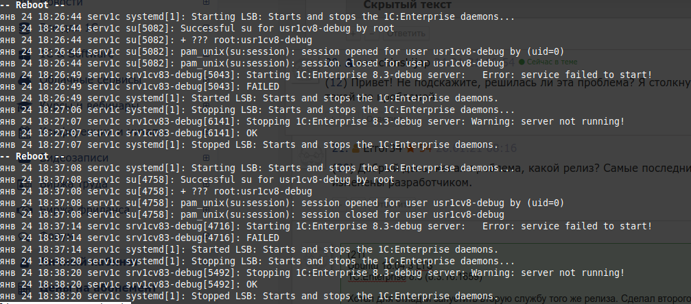The height and width of the screenshot is (304, 691).
Task: Toggle the Скрытый текст spoiler header
Action: click(407, 5)
